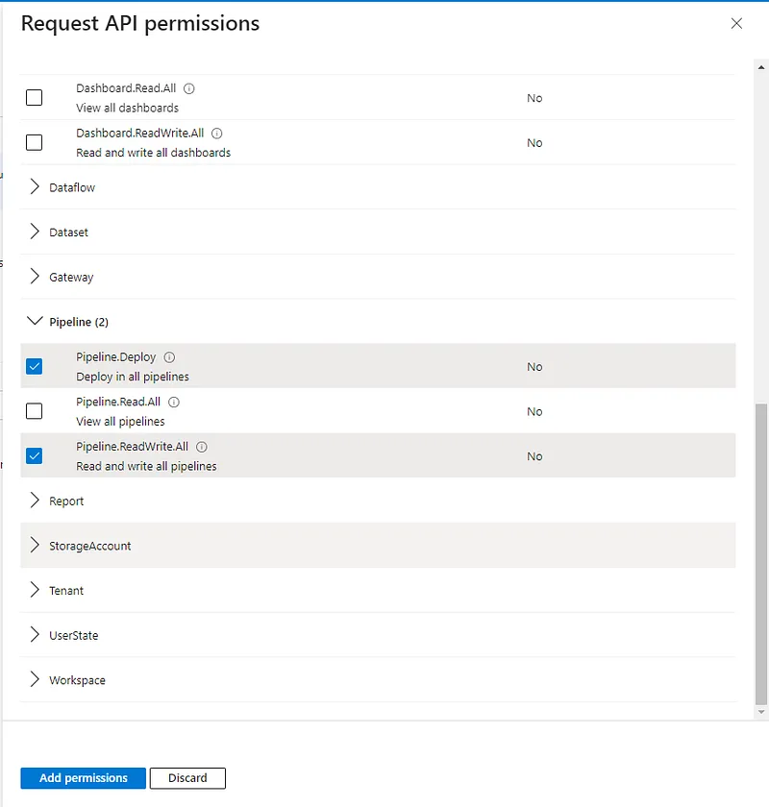Click the 'No' value in Dashboard.ReadWrite.All row
The height and width of the screenshot is (807, 769).
click(x=534, y=143)
